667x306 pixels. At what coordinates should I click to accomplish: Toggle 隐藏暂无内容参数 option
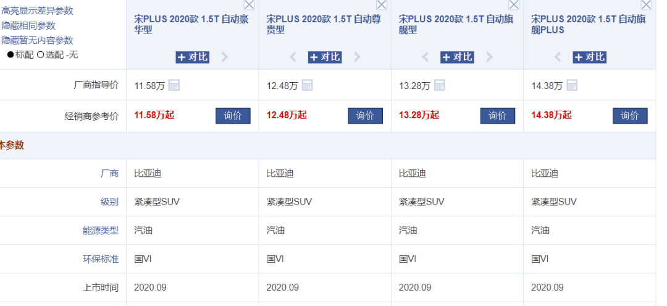pos(36,40)
